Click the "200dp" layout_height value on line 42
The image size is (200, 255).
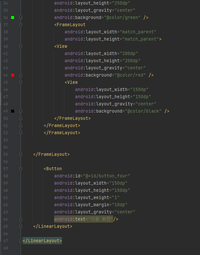[x=131, y=61]
